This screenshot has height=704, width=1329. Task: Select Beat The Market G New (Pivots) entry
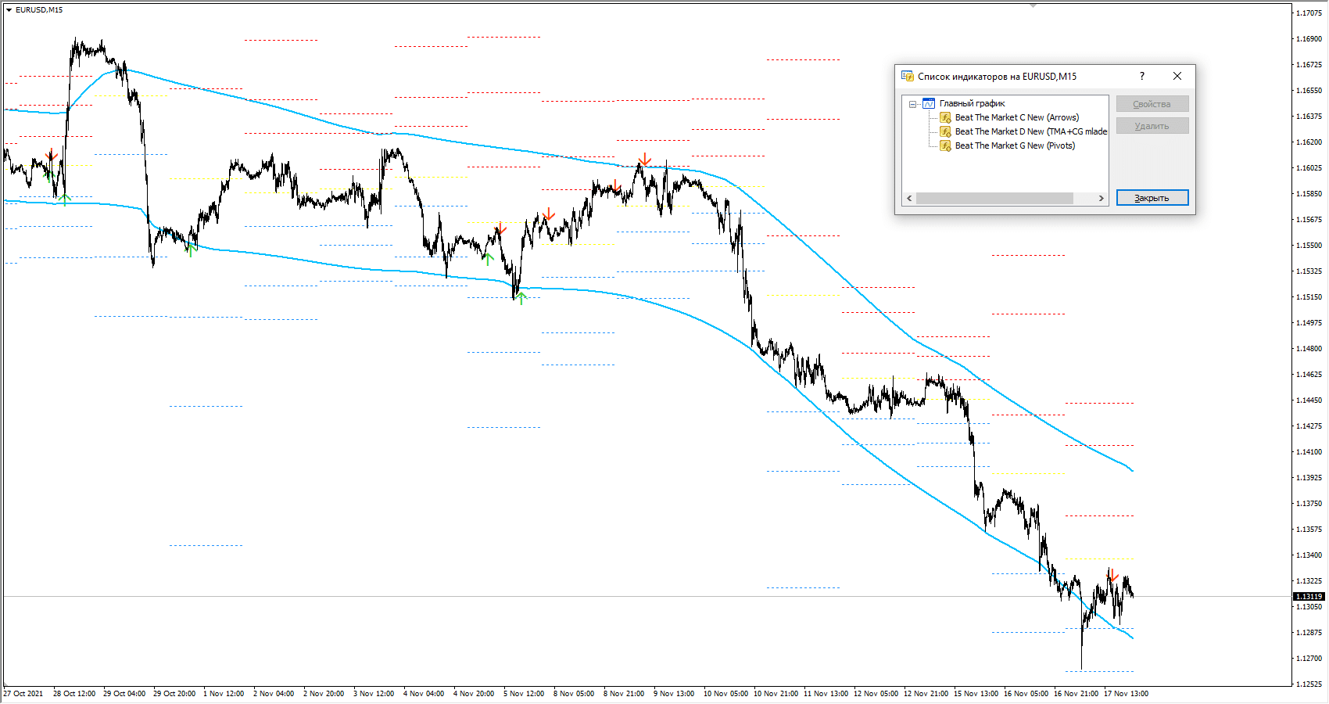pos(1015,145)
